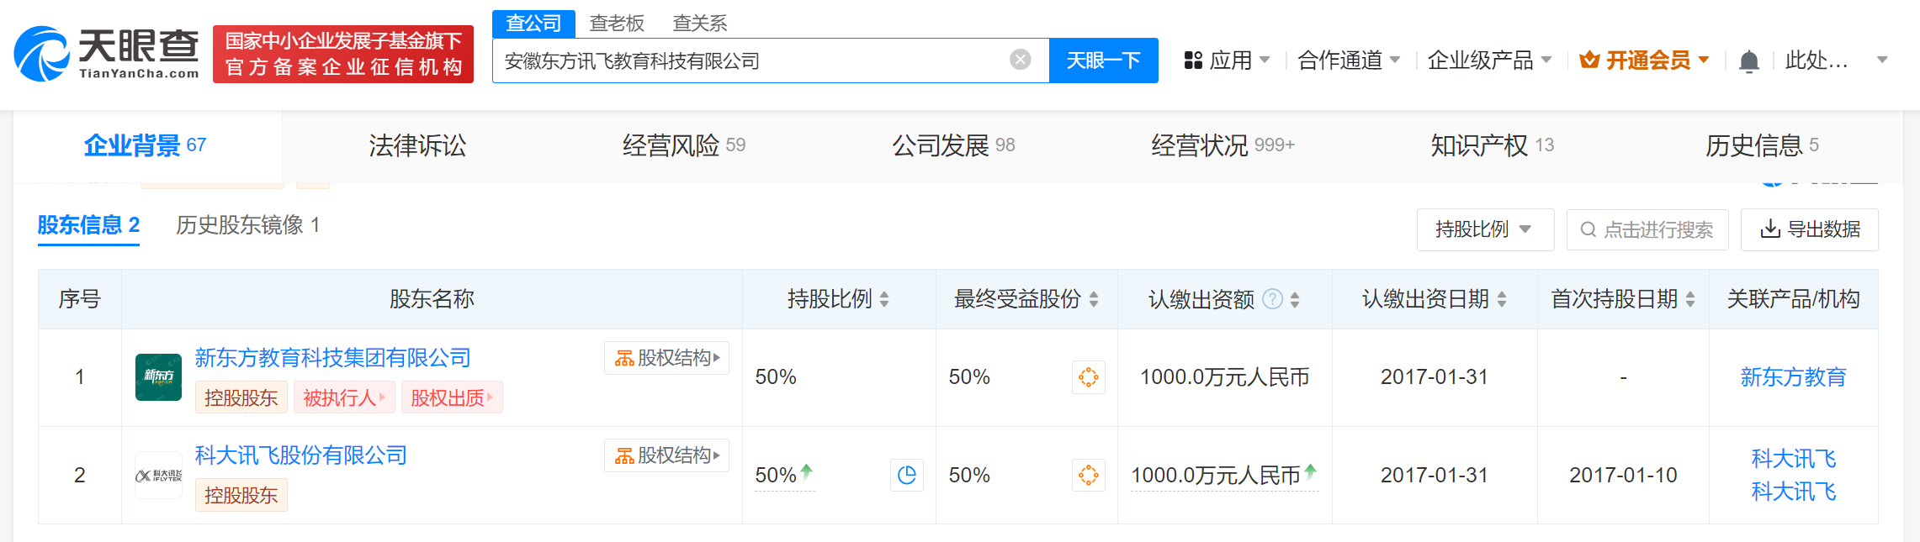Open beneficiary path icon in 新东方 row

point(1088,377)
